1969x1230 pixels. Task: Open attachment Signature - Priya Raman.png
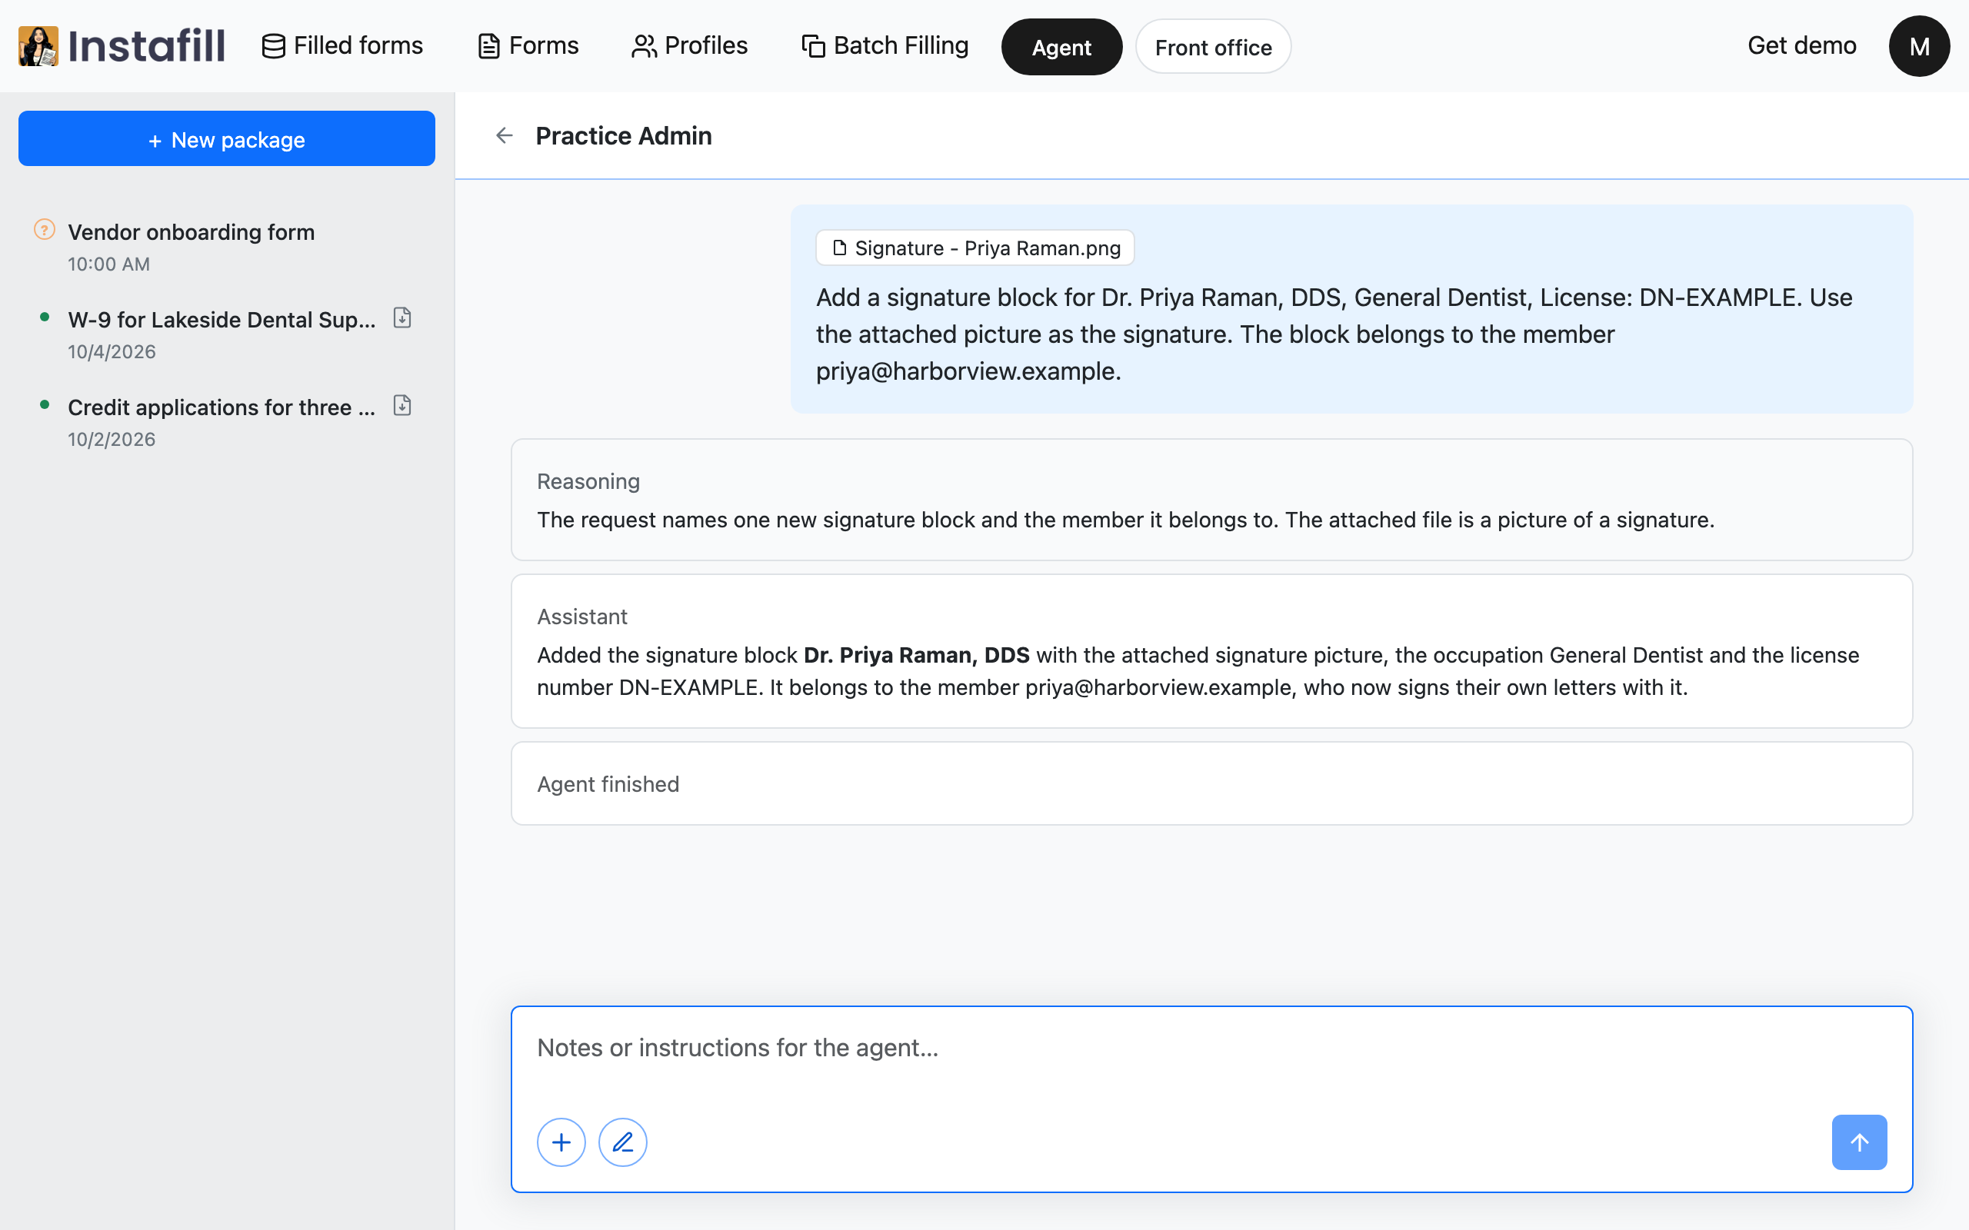tap(975, 248)
